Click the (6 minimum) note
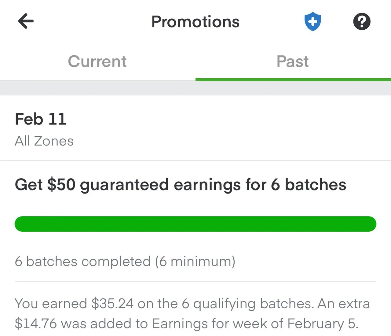This screenshot has width=391, height=336. [x=195, y=261]
